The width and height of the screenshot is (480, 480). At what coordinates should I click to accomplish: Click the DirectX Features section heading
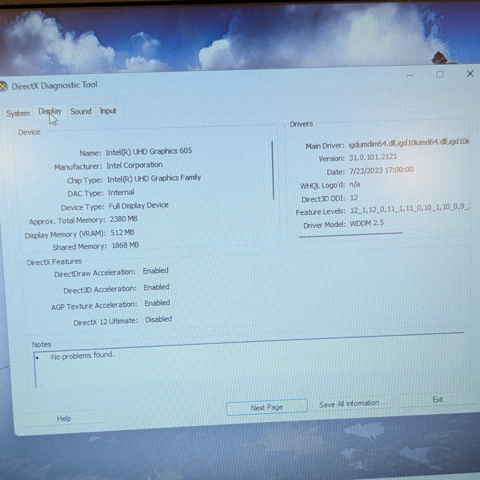click(54, 262)
